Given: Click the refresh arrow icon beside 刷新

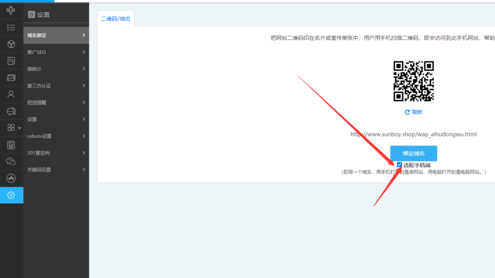Looking at the screenshot, I should pos(407,112).
